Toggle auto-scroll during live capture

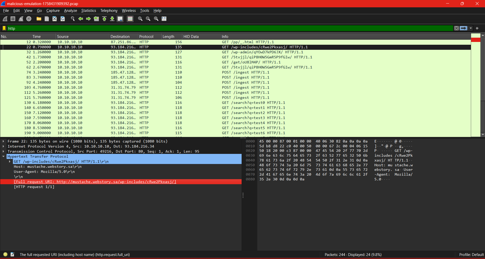[x=120, y=19]
